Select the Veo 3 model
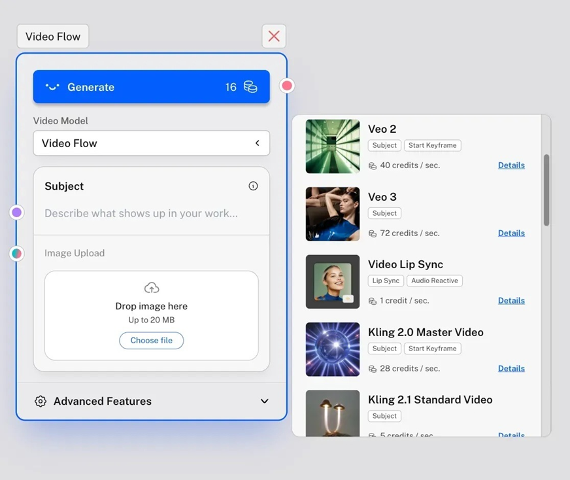This screenshot has width=570, height=480. (382, 197)
